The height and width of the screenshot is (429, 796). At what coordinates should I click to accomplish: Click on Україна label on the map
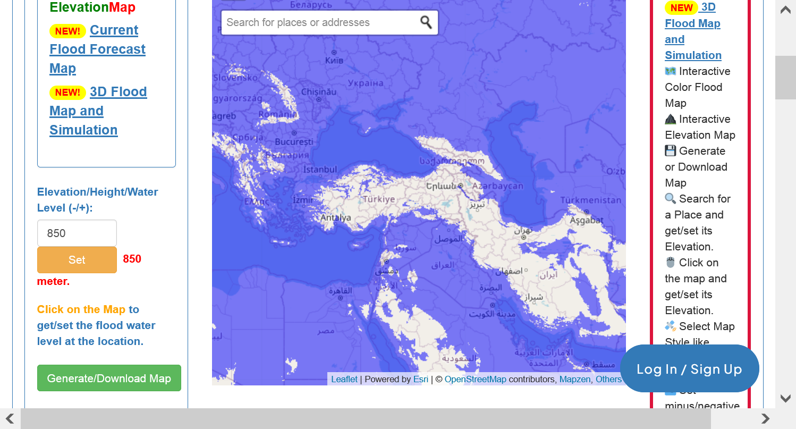[366, 83]
